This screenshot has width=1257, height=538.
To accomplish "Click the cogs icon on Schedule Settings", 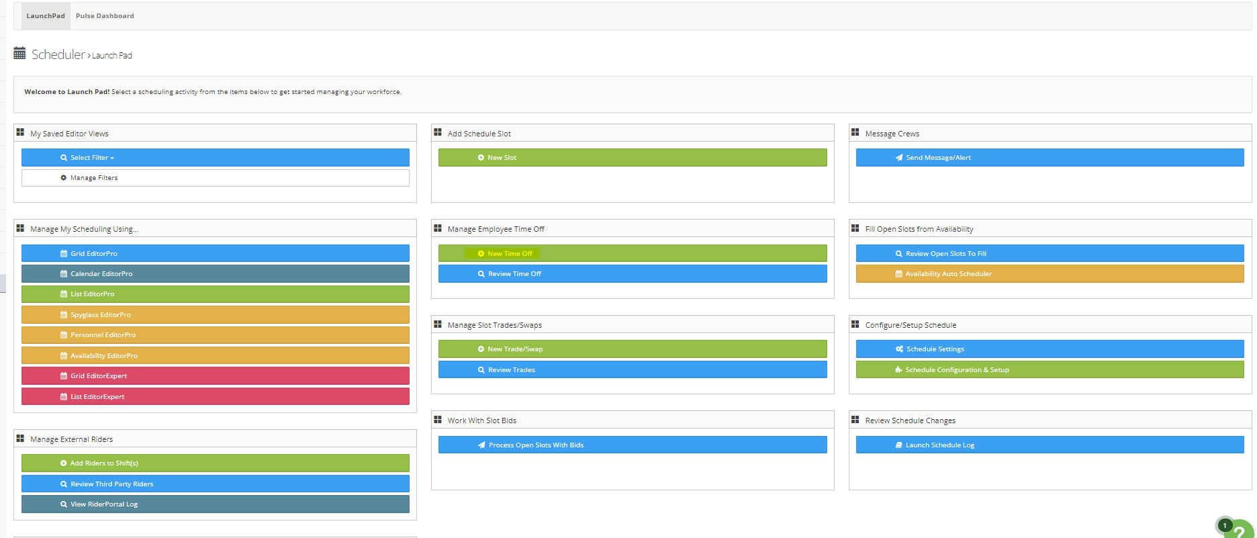I will [x=899, y=349].
